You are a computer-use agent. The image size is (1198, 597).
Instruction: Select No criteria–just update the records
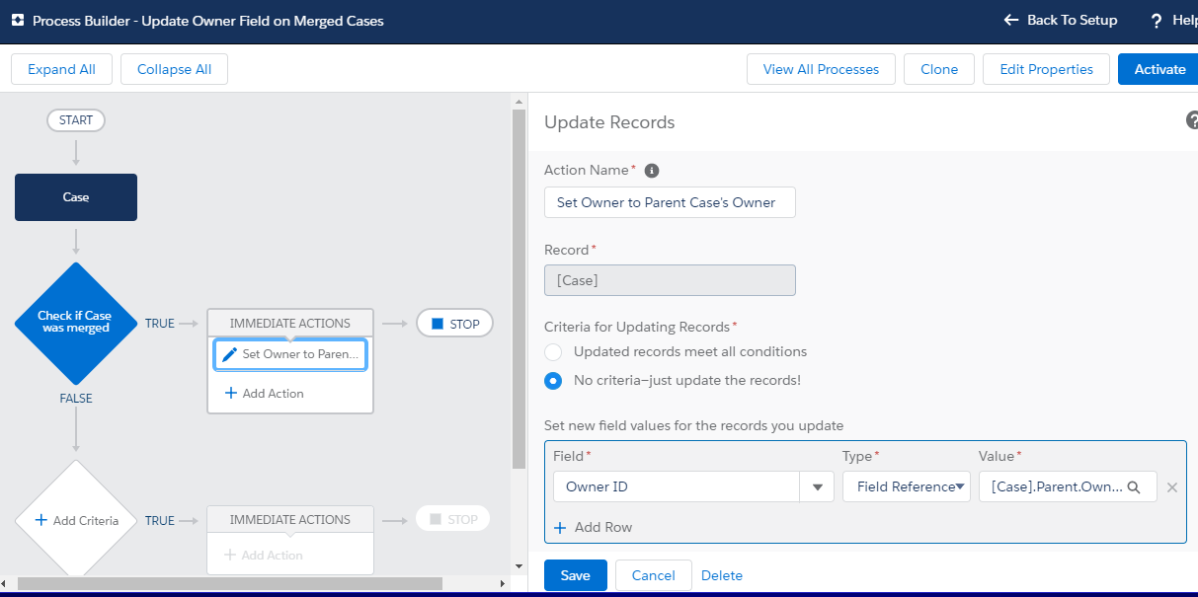click(x=553, y=381)
